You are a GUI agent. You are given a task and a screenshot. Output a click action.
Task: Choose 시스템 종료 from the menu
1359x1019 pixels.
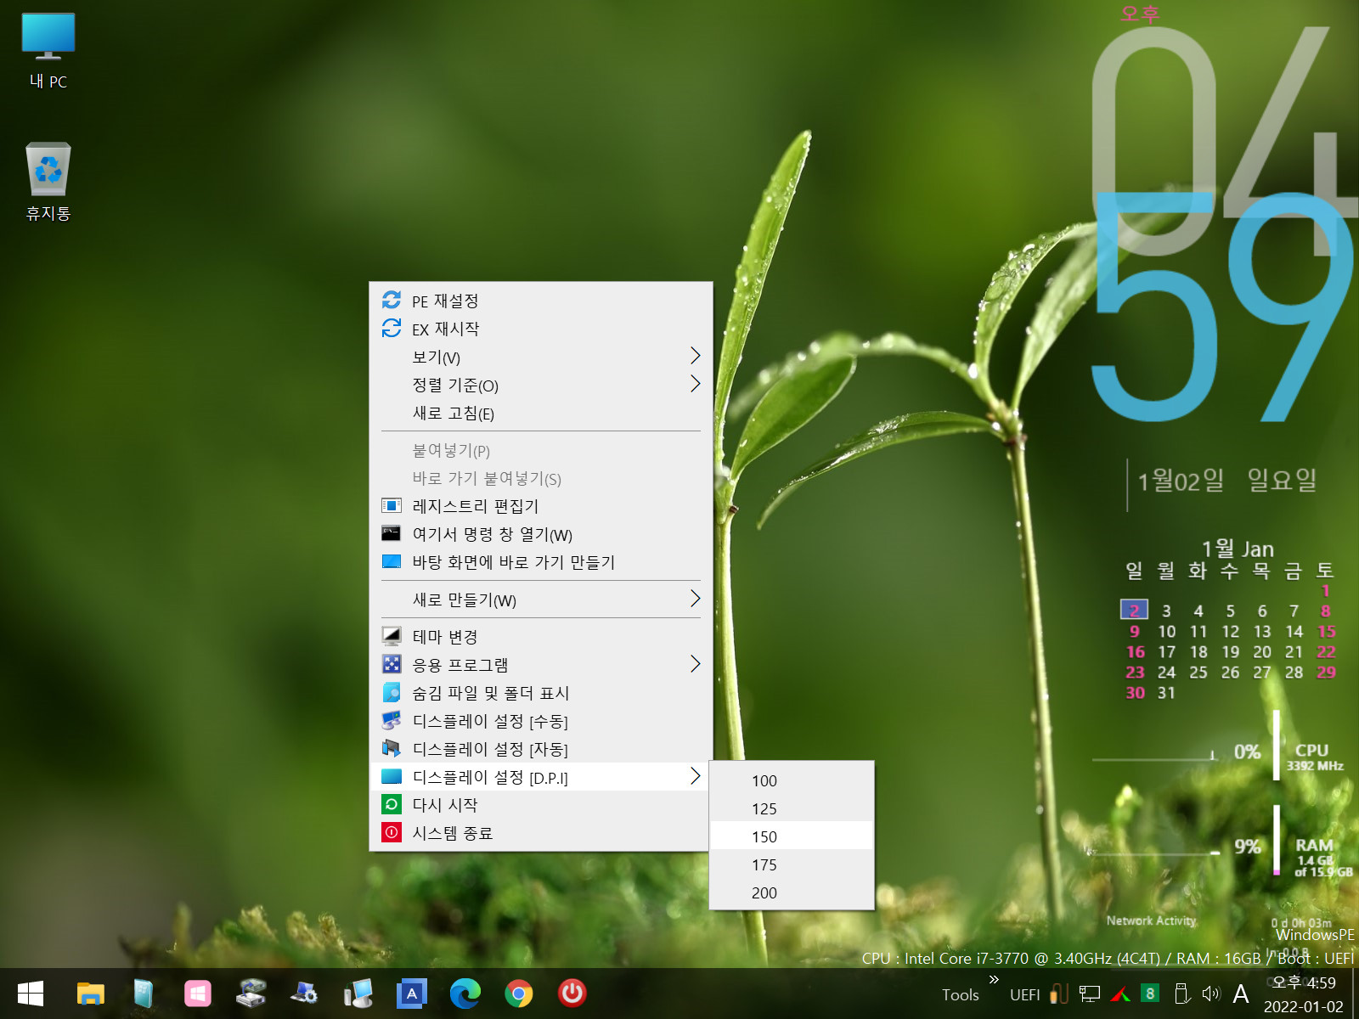540,833
